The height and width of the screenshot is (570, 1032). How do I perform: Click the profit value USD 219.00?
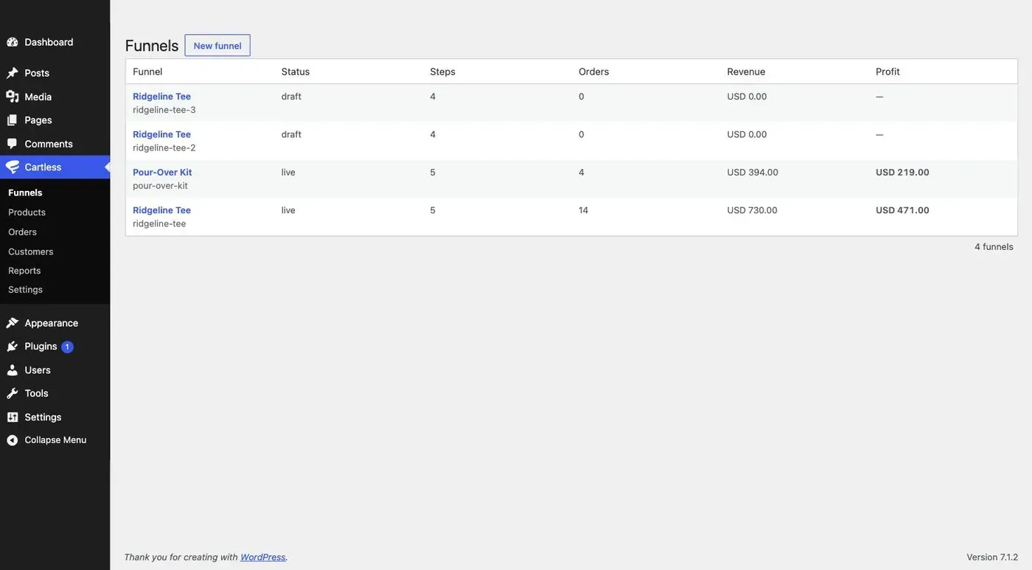coord(902,173)
